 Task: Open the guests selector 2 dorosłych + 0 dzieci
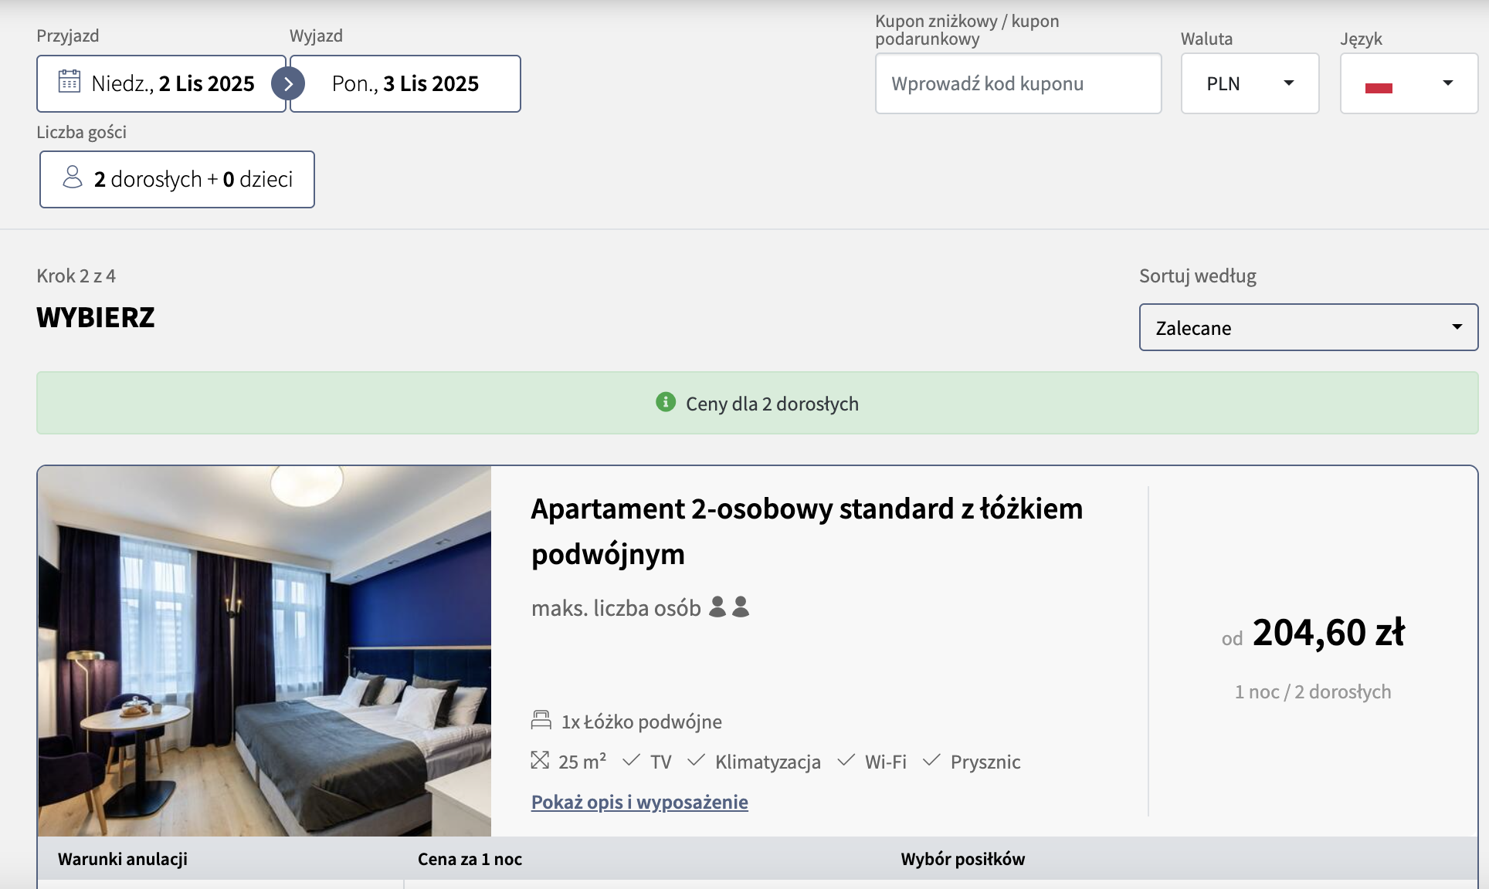177,179
